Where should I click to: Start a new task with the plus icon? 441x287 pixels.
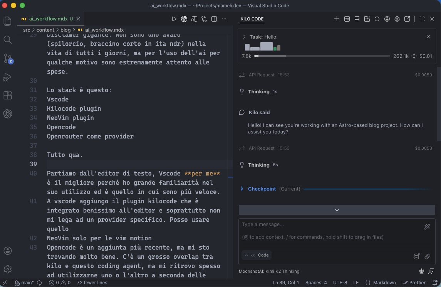pos(337,19)
